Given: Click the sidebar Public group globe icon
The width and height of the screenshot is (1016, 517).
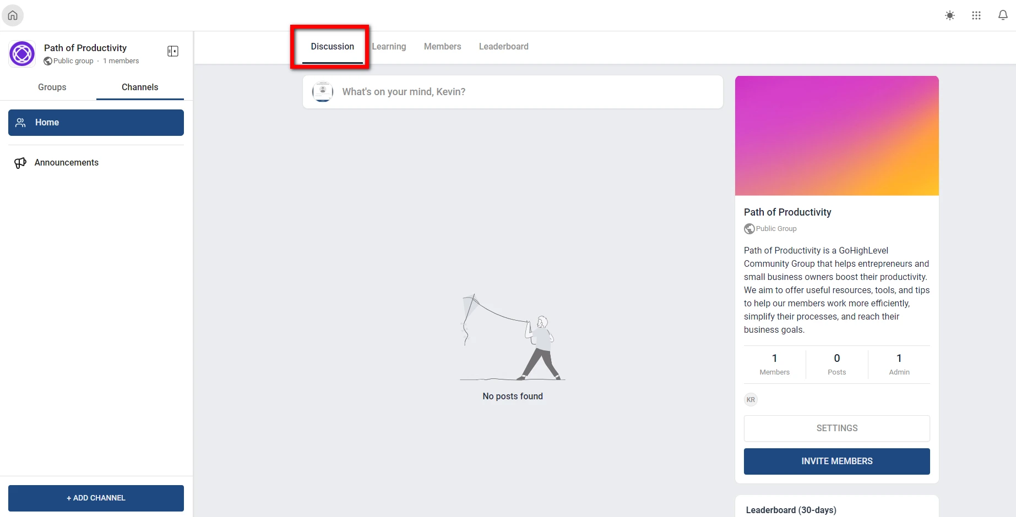Looking at the screenshot, I should [48, 61].
